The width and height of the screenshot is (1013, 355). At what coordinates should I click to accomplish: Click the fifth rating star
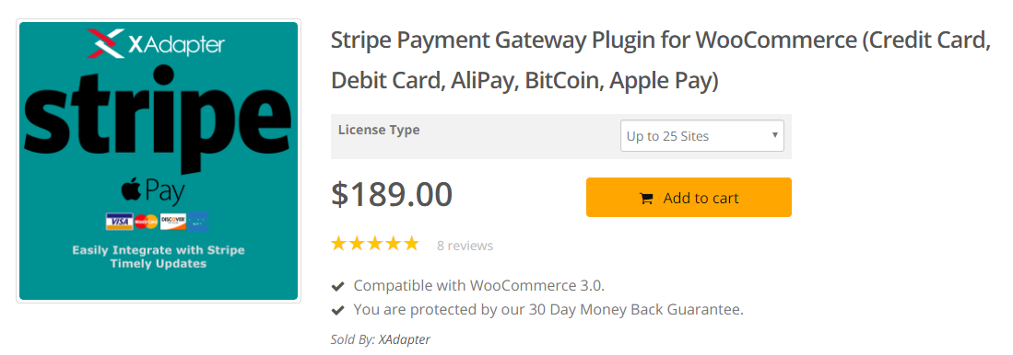(x=411, y=245)
